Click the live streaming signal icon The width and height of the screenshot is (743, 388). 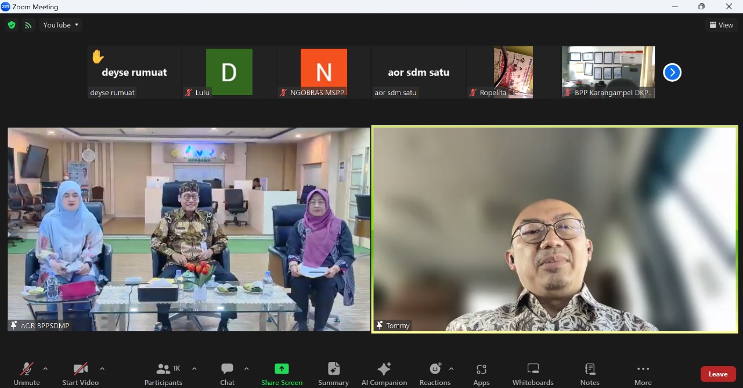click(x=28, y=25)
